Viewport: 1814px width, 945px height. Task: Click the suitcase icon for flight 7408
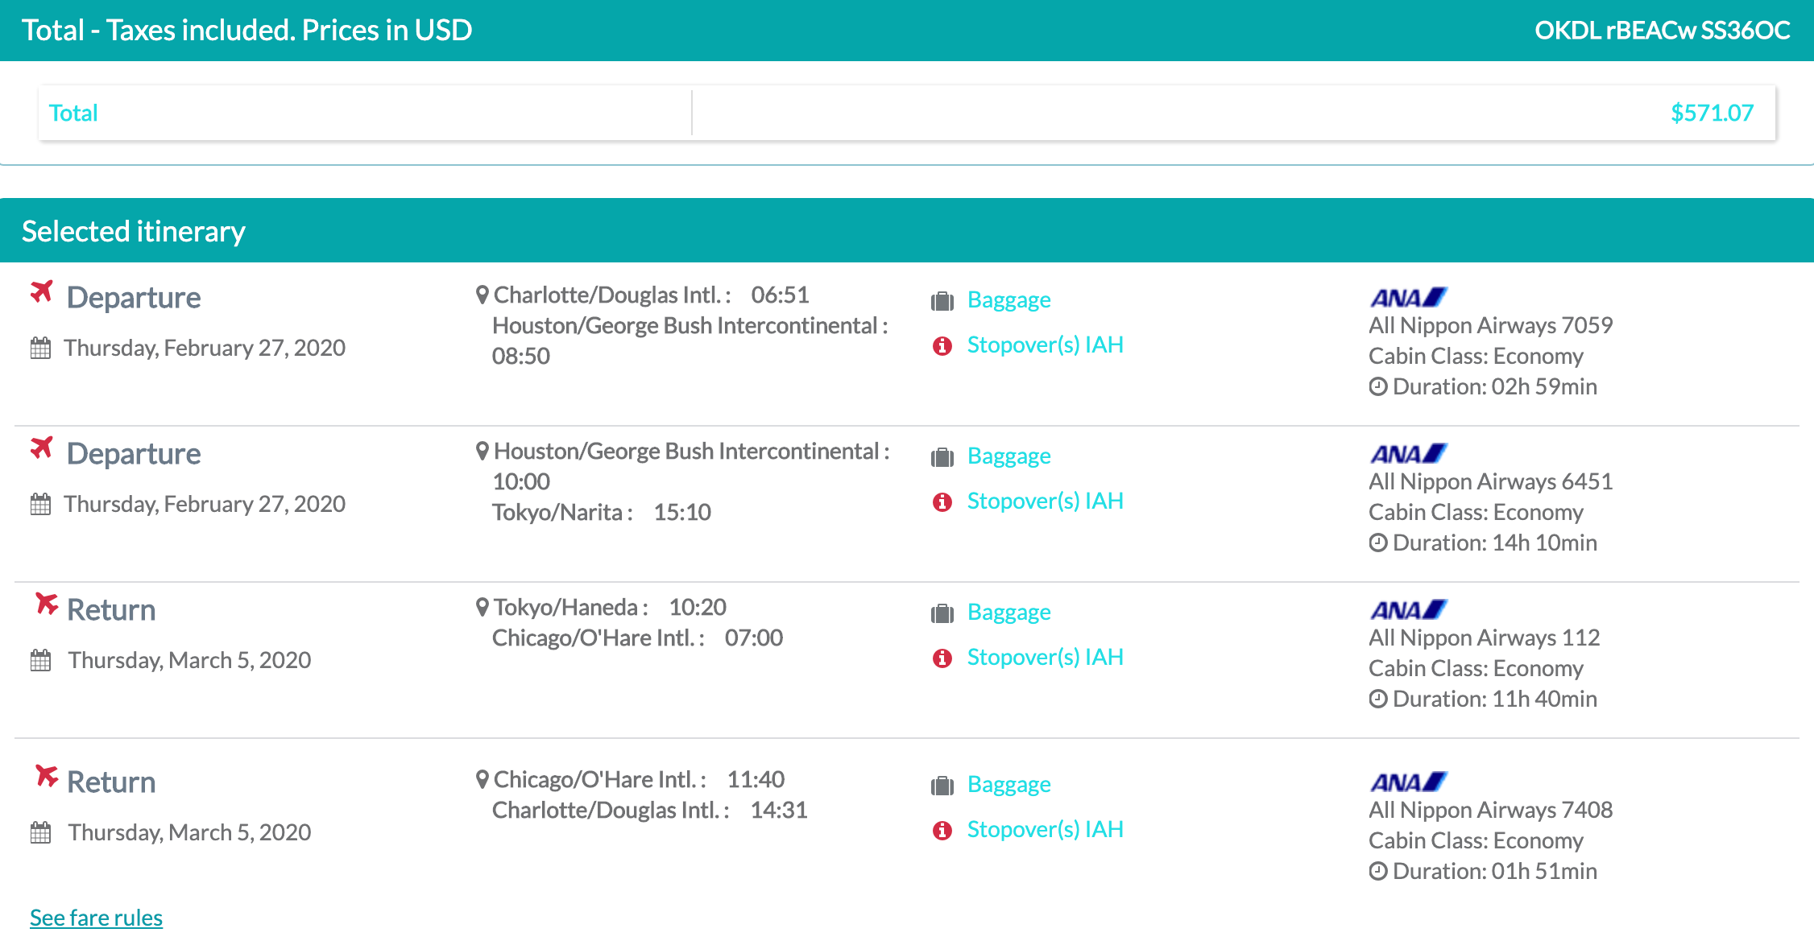[x=942, y=786]
